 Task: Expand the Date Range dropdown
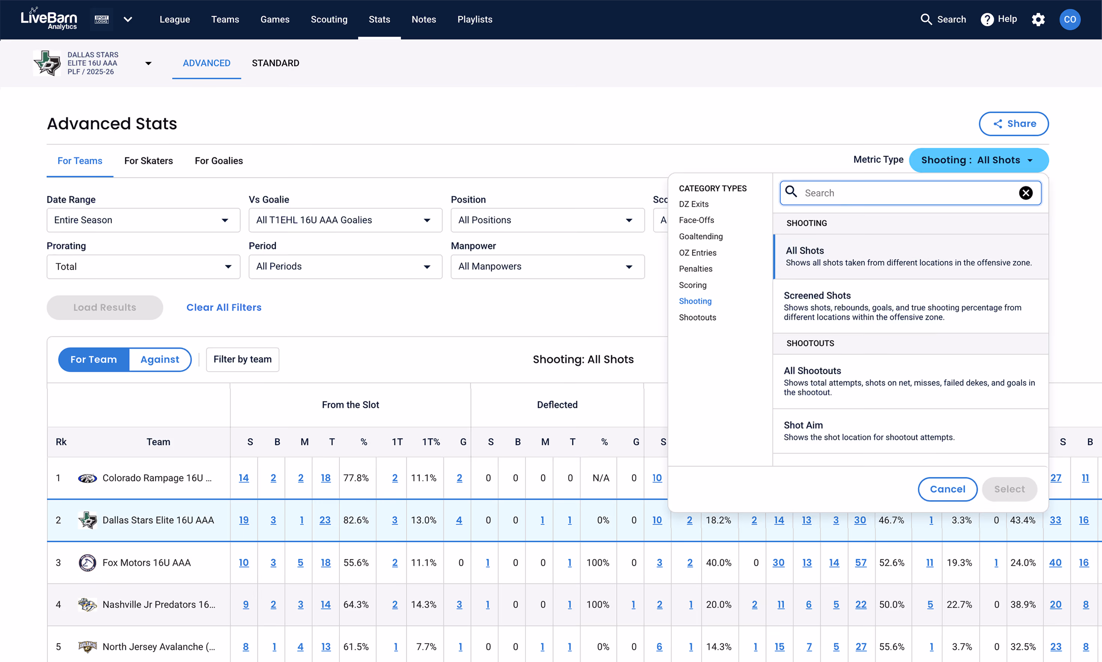pos(143,220)
